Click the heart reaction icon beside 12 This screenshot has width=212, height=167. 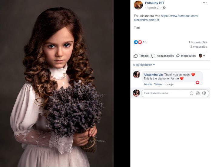[x=140, y=42]
